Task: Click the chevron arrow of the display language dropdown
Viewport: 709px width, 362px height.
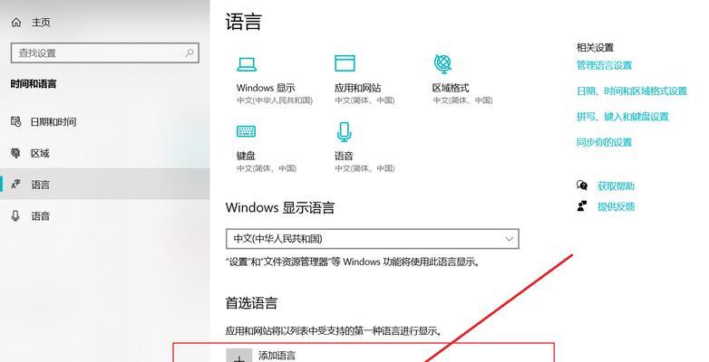Action: point(510,239)
